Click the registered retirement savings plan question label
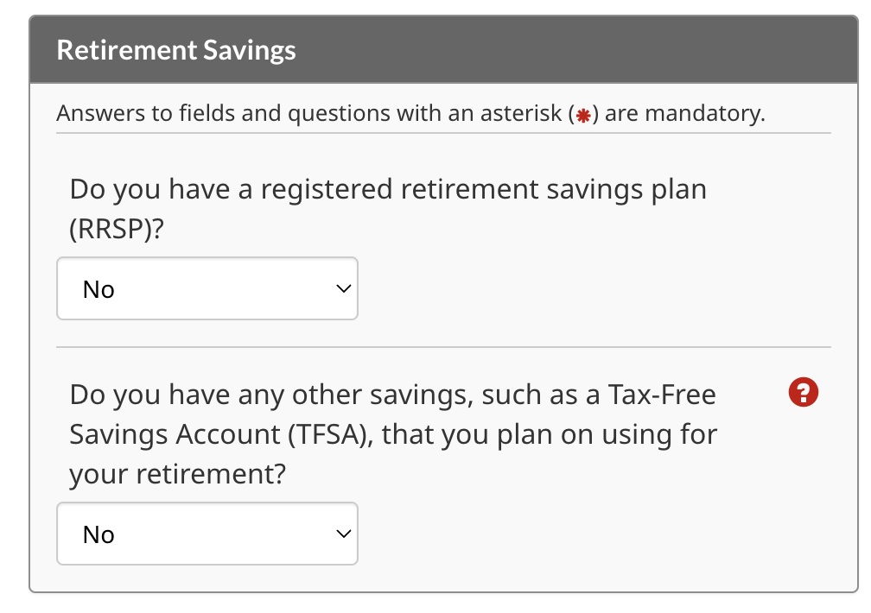 [x=388, y=209]
